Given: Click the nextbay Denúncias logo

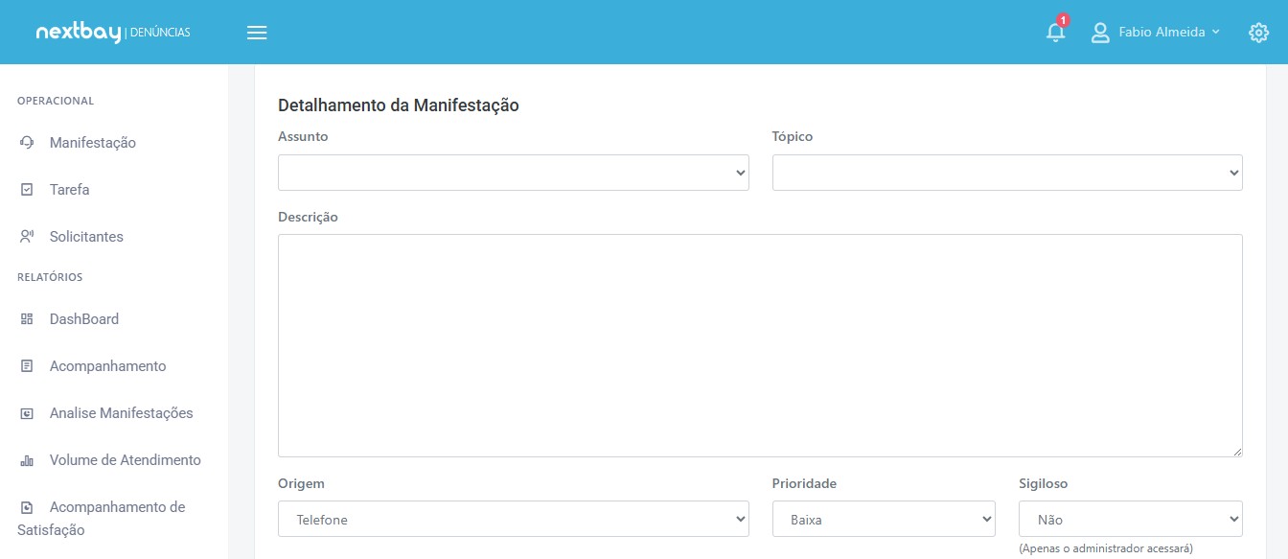Looking at the screenshot, I should tap(113, 33).
